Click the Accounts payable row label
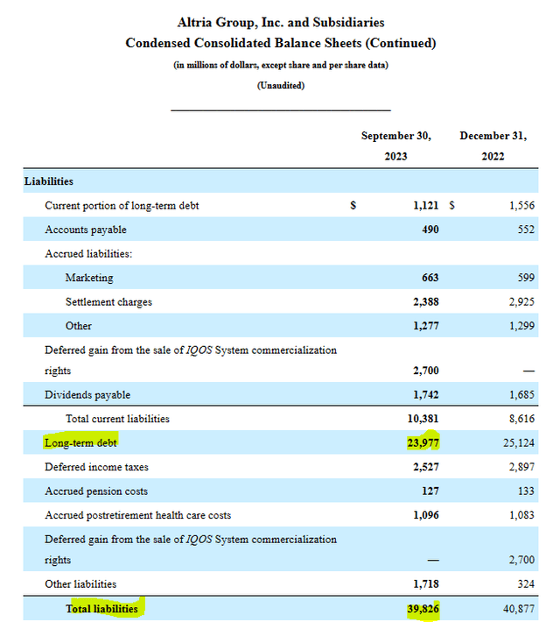560x622 pixels. (86, 230)
